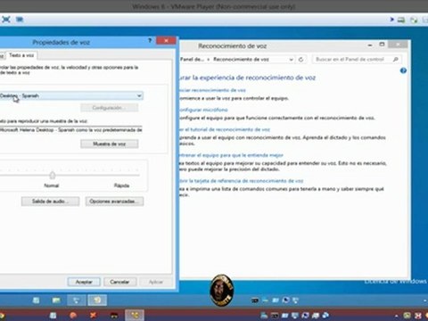
Task: Click the orange X icon in host taskbar
Action: pyautogui.click(x=93, y=315)
